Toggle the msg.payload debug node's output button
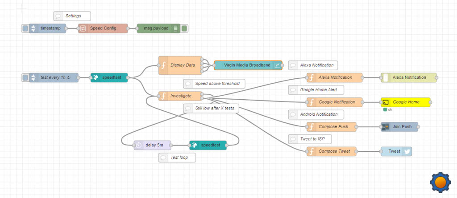 (184, 28)
